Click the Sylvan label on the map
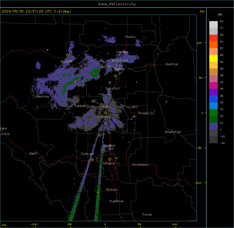The width and height of the screenshot is (234, 228). [x=106, y=66]
